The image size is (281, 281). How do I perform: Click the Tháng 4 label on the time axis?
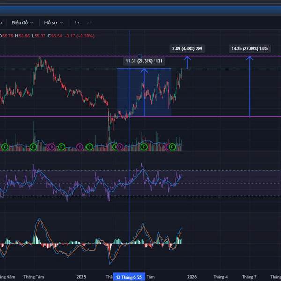point(220,277)
